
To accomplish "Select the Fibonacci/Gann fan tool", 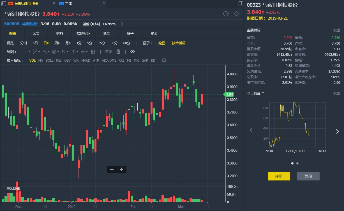I will tap(54, 52).
